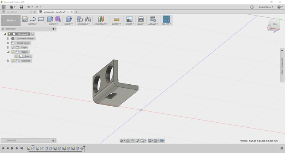The image size is (285, 153).
Task: Select the Press Pull tool
Action: click(x=69, y=19)
